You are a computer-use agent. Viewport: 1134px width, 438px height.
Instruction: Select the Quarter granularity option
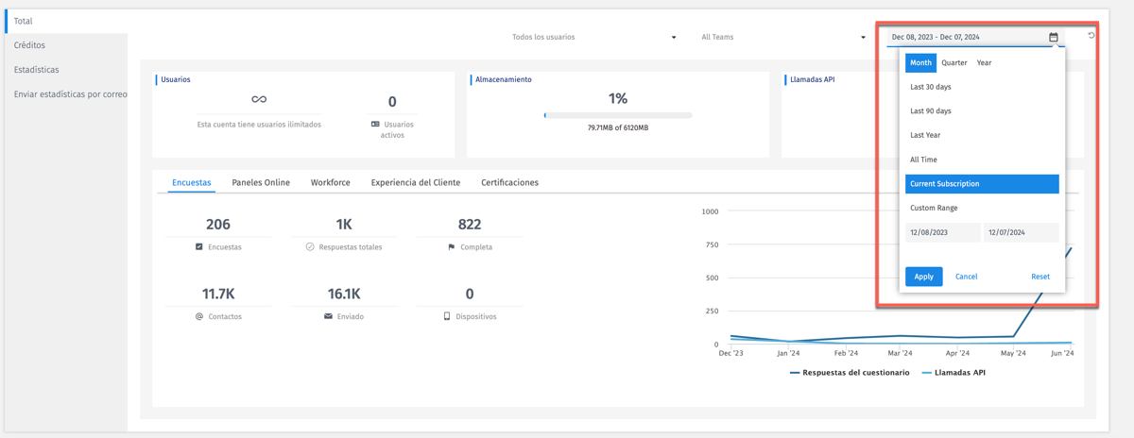954,63
